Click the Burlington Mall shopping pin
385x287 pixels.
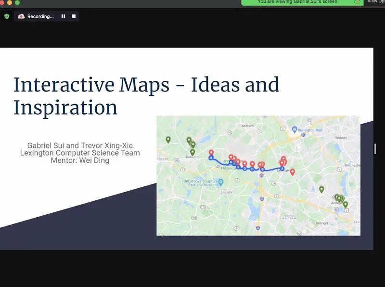pos(295,129)
